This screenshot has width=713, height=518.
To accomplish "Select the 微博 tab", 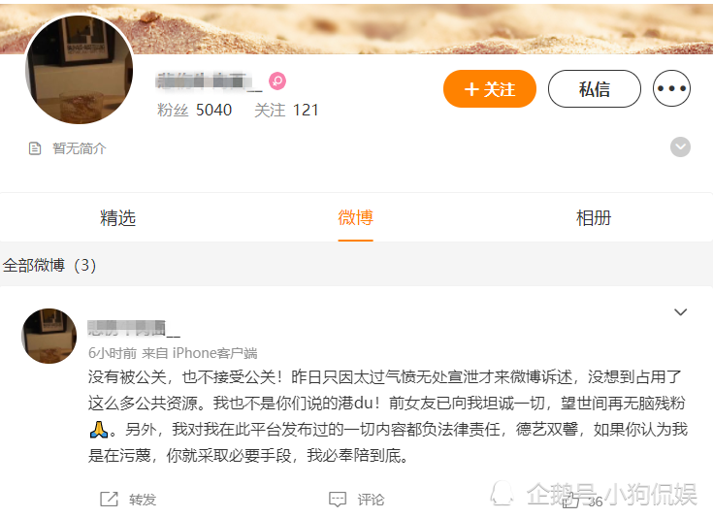I will [x=356, y=218].
